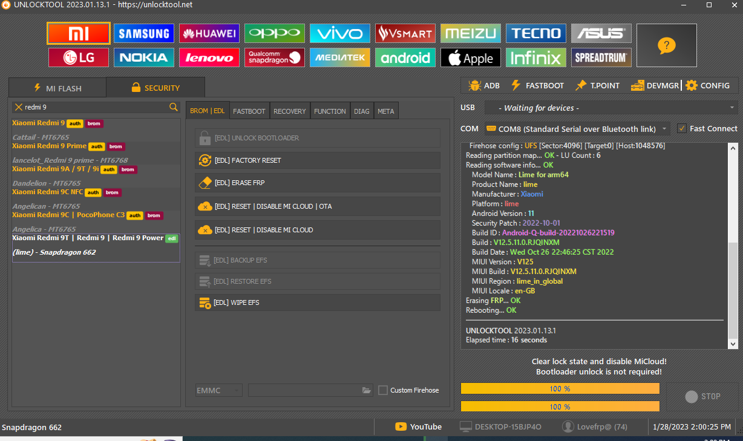
Task: Open the DIAG tab
Action: click(362, 111)
